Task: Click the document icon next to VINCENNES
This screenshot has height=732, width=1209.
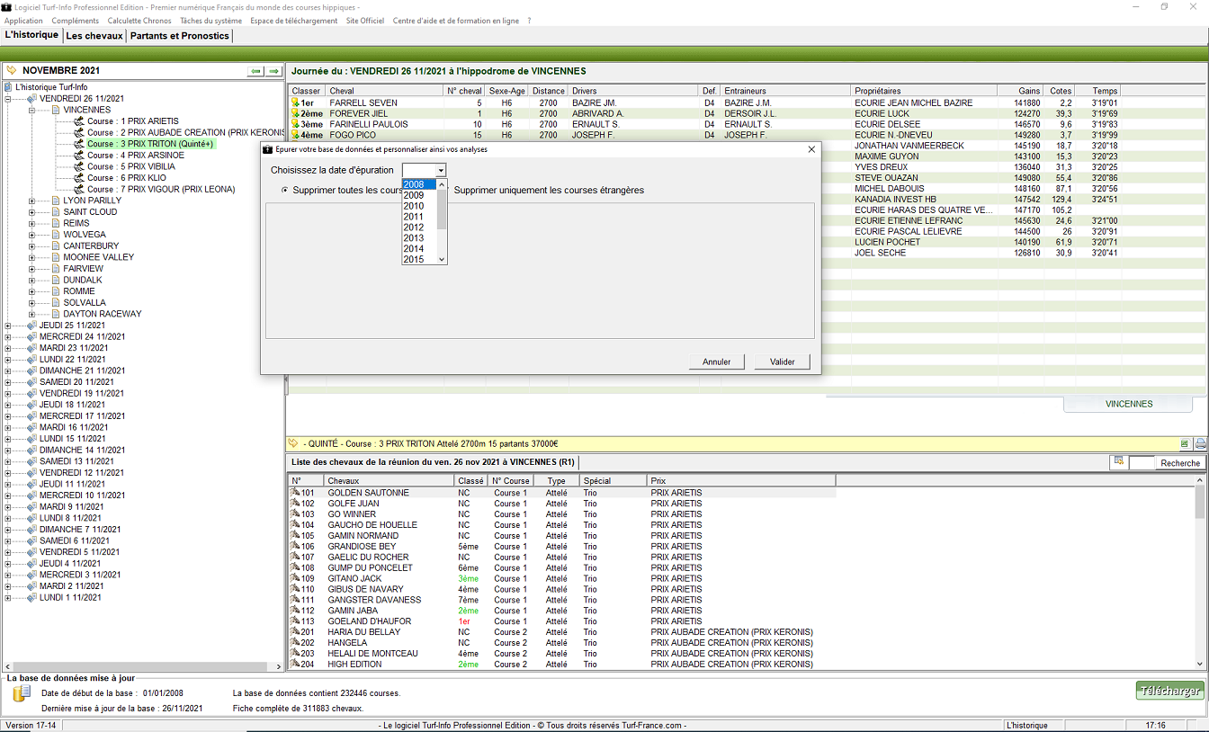Action: click(56, 110)
